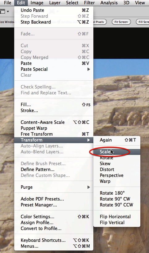Choose Flip Vertical

pos(117,223)
